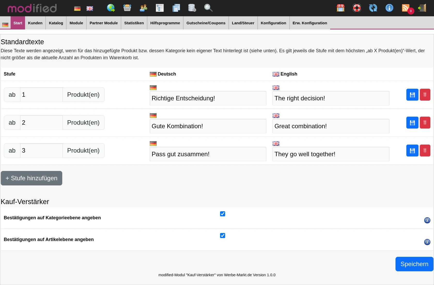Switch admin language to English flag
The width and height of the screenshot is (434, 285).
[90, 9]
